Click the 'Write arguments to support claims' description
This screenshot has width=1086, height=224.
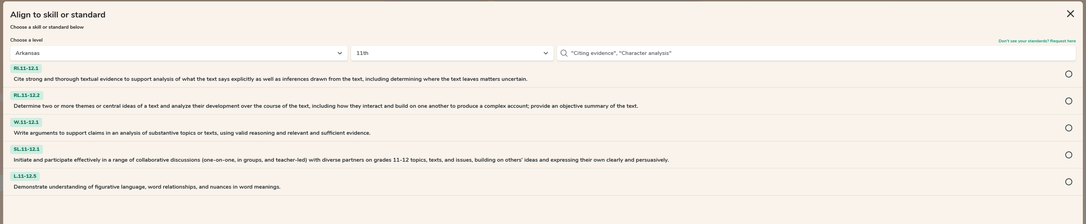point(192,133)
